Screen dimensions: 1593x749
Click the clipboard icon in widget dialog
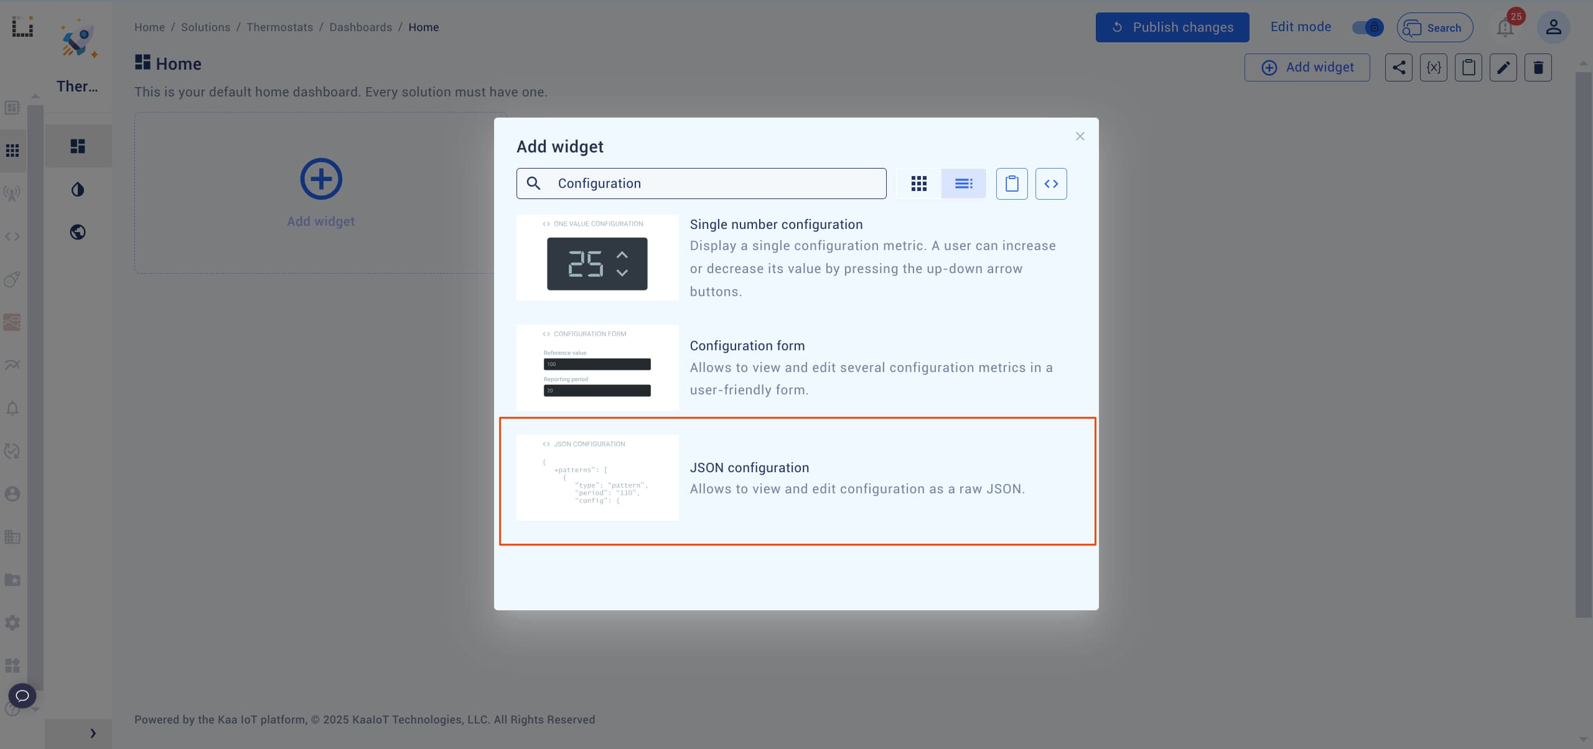(x=1012, y=183)
